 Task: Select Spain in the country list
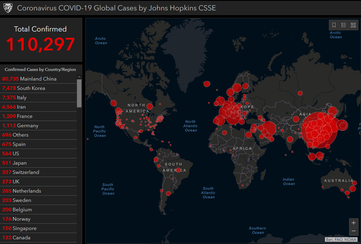39,144
